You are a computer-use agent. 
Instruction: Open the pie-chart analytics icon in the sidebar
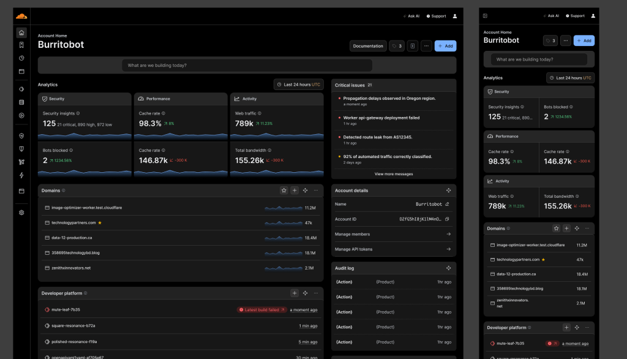[x=21, y=58]
